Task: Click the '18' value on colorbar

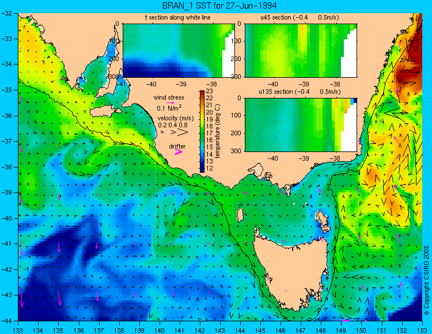Action: [x=210, y=126]
